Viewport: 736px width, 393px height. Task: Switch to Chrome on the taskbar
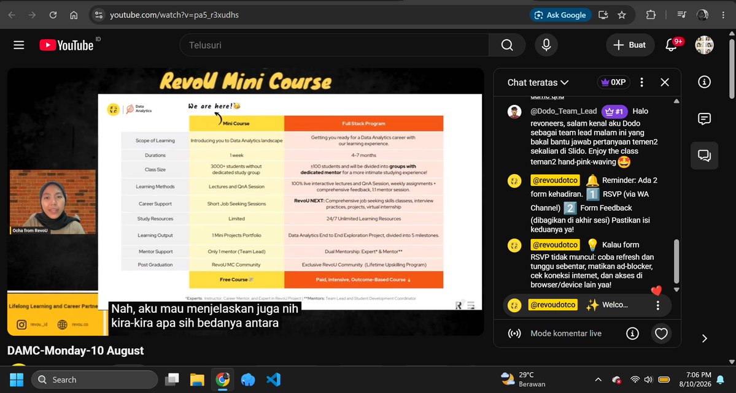(x=222, y=380)
